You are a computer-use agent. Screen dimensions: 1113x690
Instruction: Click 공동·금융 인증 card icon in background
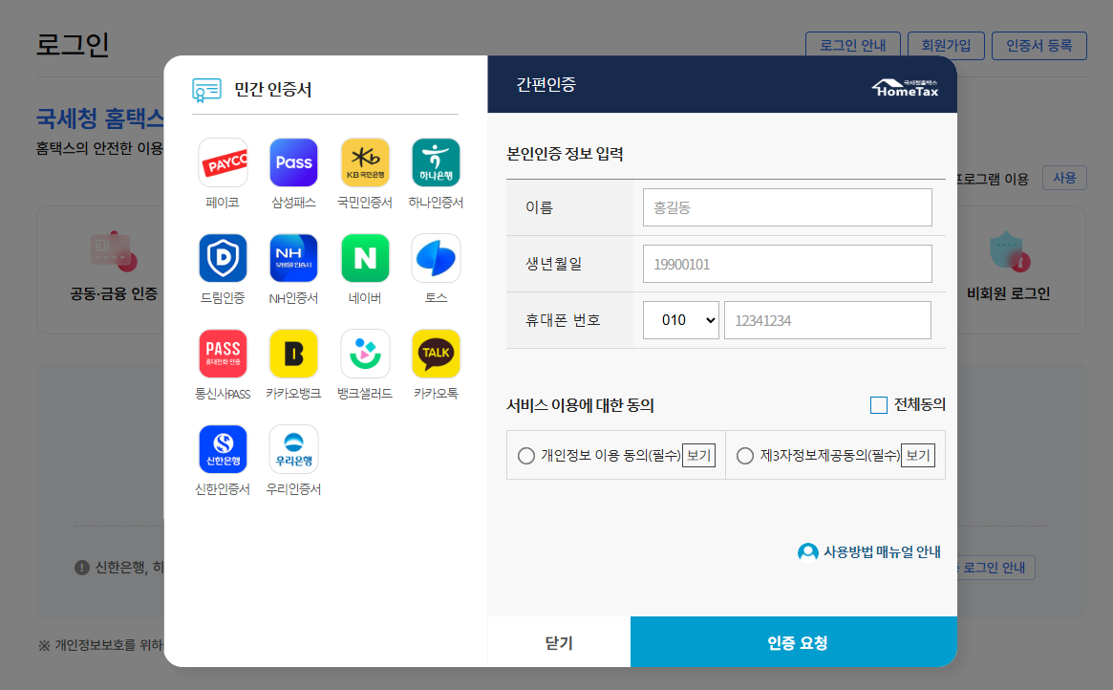114,252
